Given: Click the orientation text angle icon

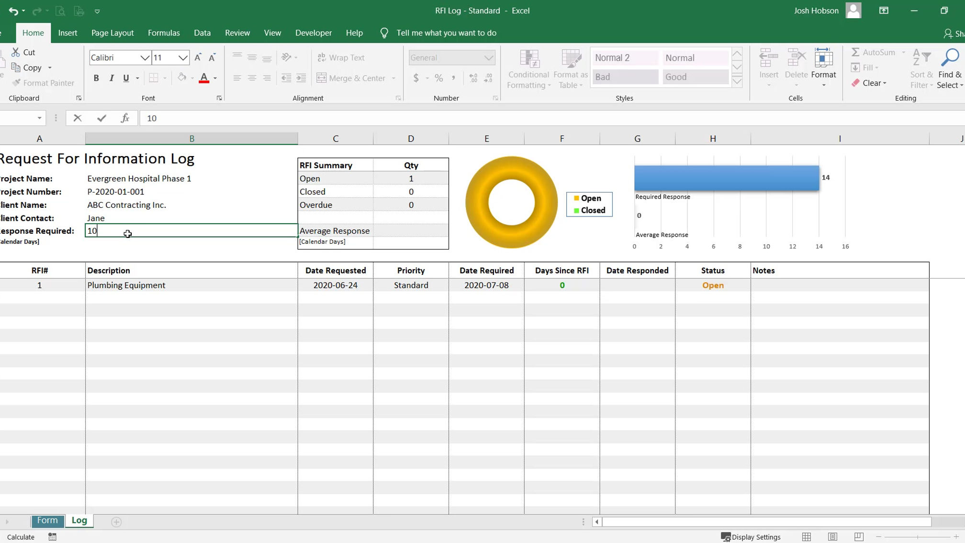Looking at the screenshot, I should 286,57.
